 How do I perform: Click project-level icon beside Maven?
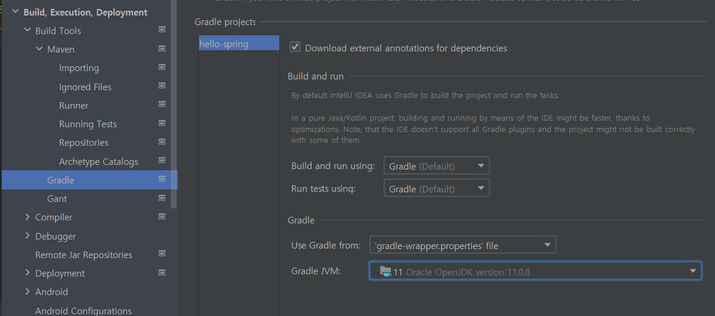[x=162, y=48]
